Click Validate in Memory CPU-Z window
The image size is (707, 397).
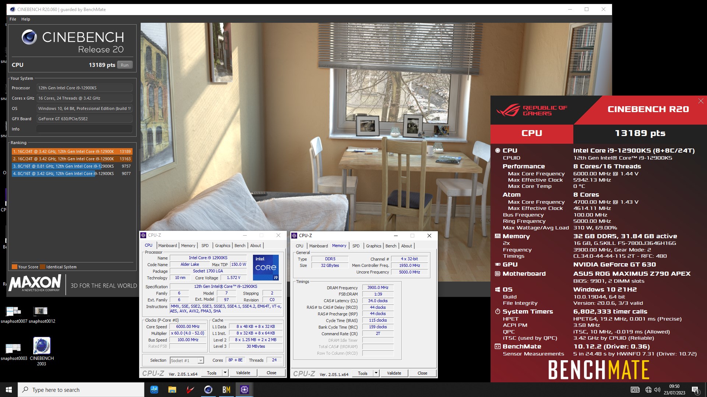394,373
